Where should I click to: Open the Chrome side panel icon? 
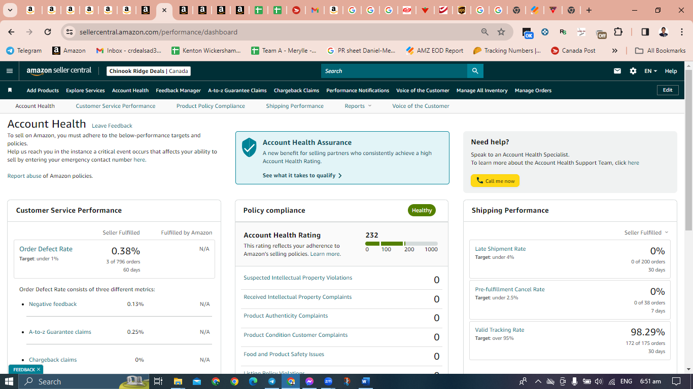[x=645, y=32]
